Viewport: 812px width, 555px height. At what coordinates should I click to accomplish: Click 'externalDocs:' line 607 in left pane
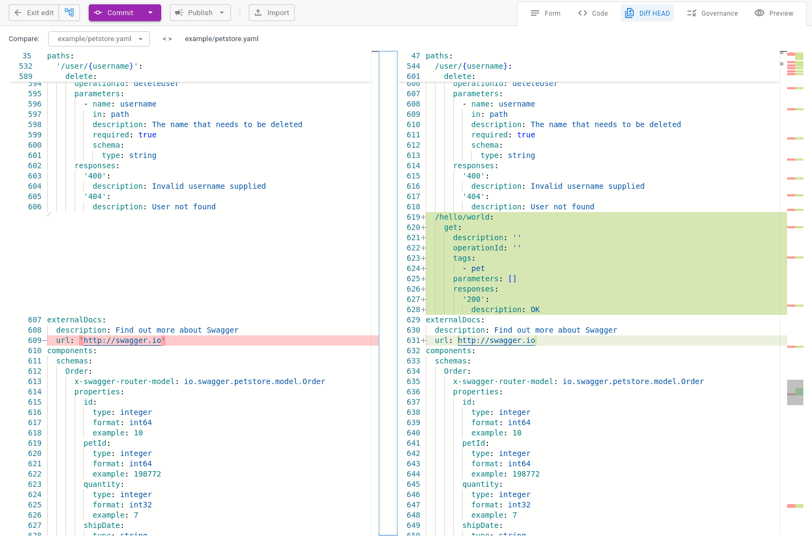[x=76, y=320]
